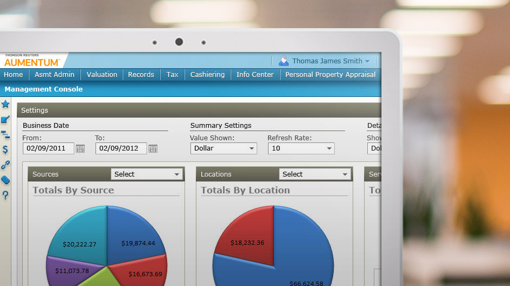This screenshot has height=286, width=510.
Task: Open the Tax menu
Action: pos(173,75)
